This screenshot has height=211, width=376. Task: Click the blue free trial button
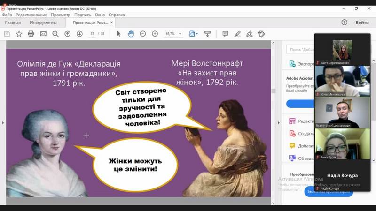pyautogui.click(x=329, y=192)
